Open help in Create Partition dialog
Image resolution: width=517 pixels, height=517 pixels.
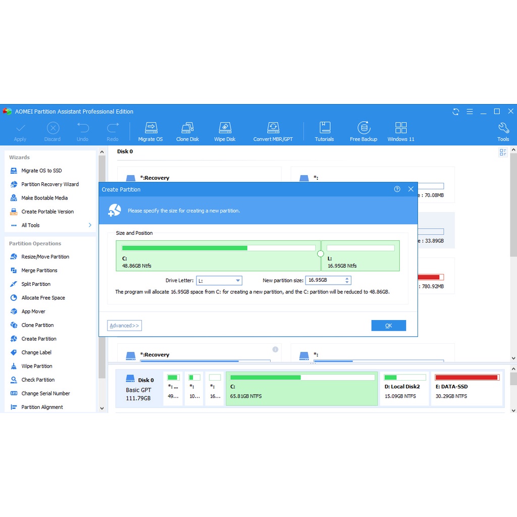coord(397,189)
